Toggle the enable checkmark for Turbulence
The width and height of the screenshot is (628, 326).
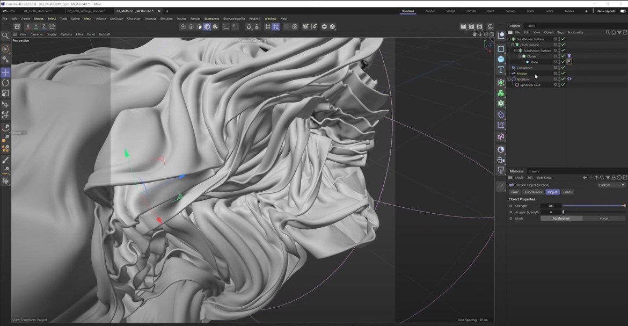click(x=563, y=68)
